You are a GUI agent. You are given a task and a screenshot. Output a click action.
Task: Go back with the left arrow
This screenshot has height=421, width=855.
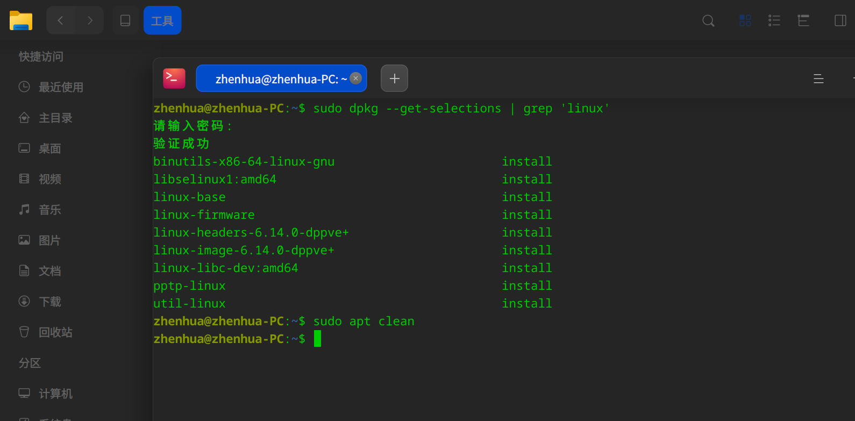[60, 20]
